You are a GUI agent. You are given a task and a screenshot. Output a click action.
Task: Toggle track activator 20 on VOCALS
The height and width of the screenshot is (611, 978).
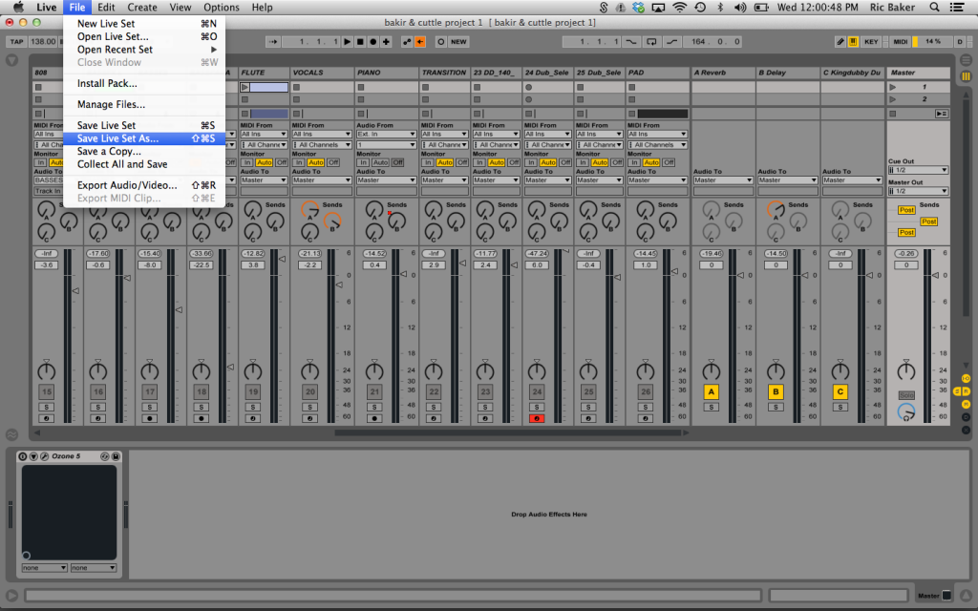[310, 391]
